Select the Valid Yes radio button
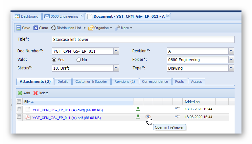Screen dimensions: 252x144 pyautogui.click(x=54, y=60)
